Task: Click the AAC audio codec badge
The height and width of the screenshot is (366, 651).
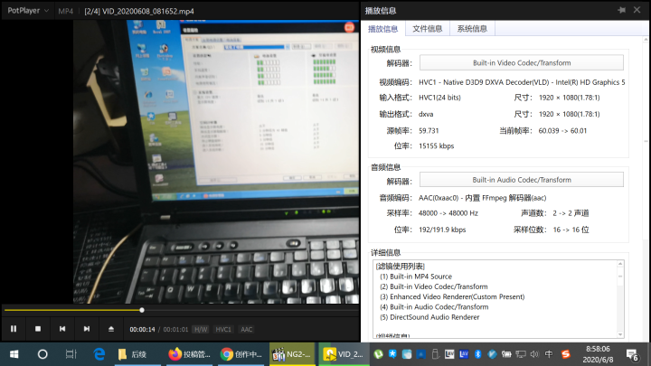Action: (246, 329)
